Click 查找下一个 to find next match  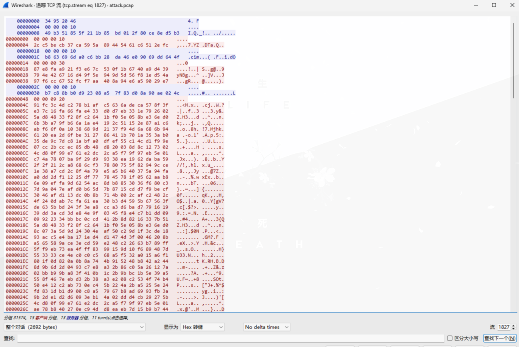[x=499, y=338]
